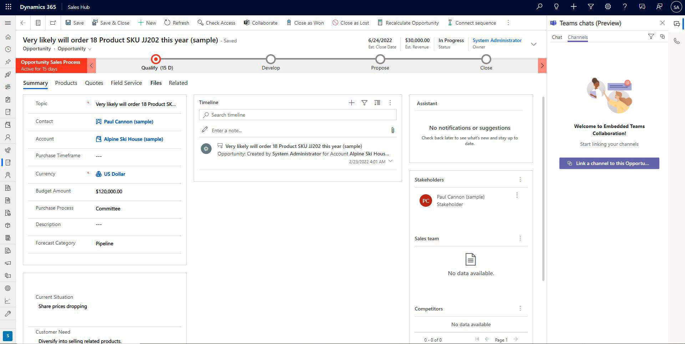The height and width of the screenshot is (344, 685).
Task: Filter the Timeline records
Action: [x=364, y=103]
